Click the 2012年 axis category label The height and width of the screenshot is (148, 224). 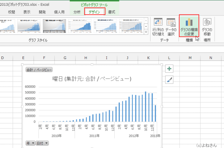[x=134, y=136]
